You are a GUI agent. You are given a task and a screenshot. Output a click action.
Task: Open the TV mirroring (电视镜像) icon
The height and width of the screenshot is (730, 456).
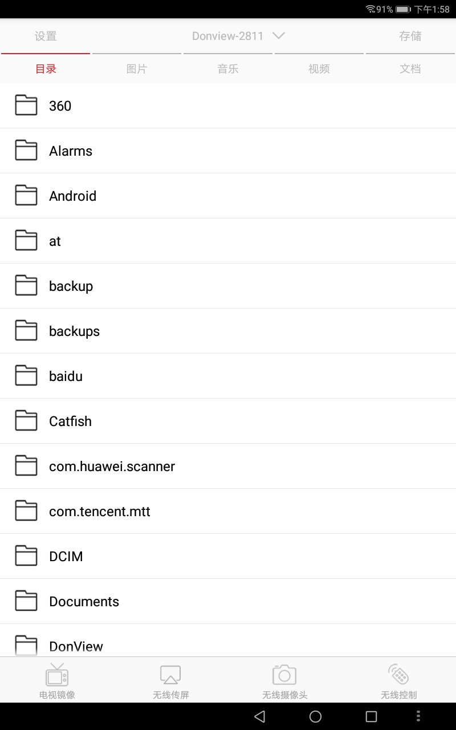pos(57,675)
